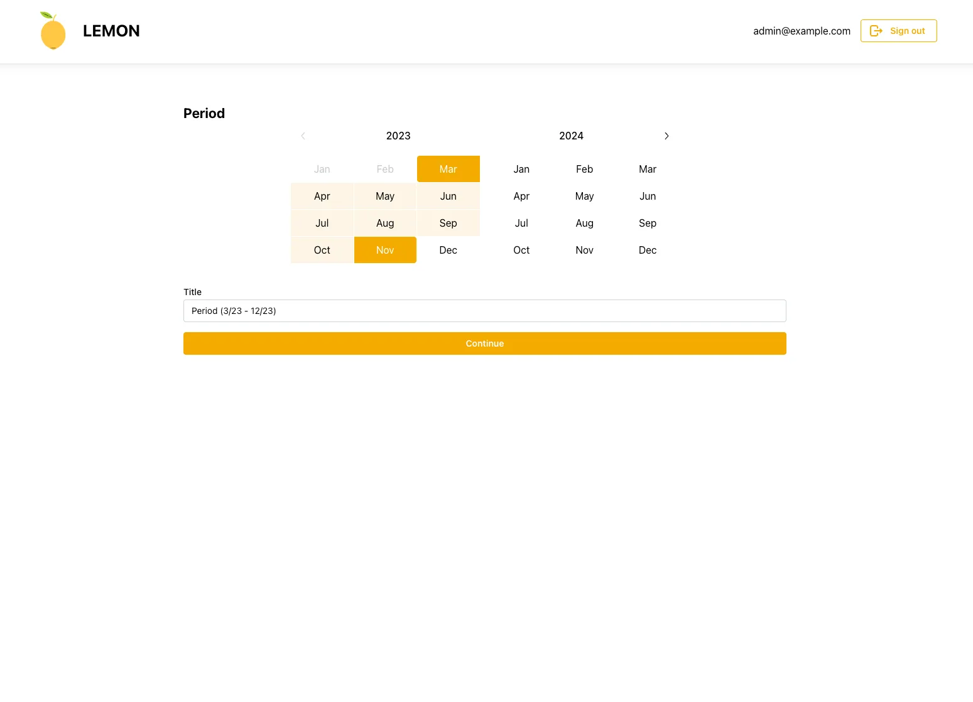Click the 2023 year heading
The width and height of the screenshot is (973, 702).
pyautogui.click(x=398, y=136)
